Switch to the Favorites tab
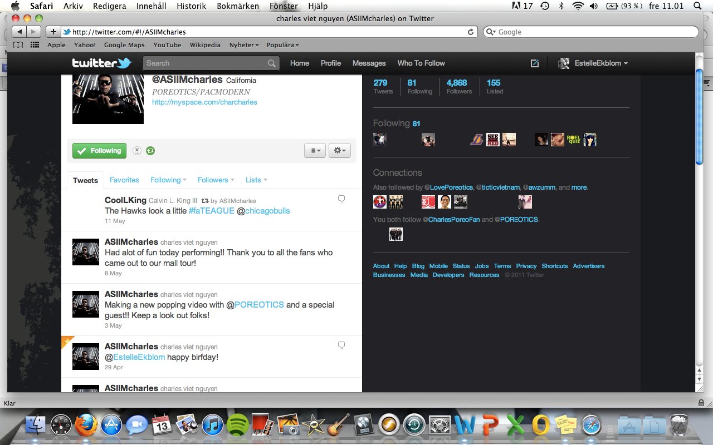Image resolution: width=713 pixels, height=445 pixels. 124,180
